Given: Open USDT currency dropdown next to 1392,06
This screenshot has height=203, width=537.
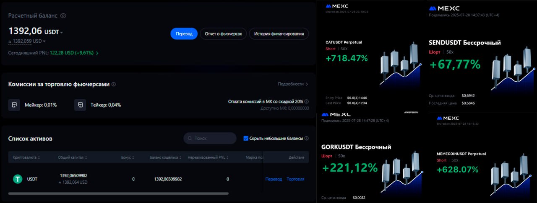Looking at the screenshot, I should point(62,32).
